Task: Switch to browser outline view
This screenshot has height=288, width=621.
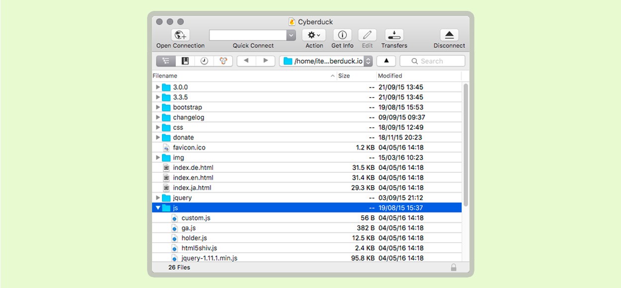Action: pos(166,61)
